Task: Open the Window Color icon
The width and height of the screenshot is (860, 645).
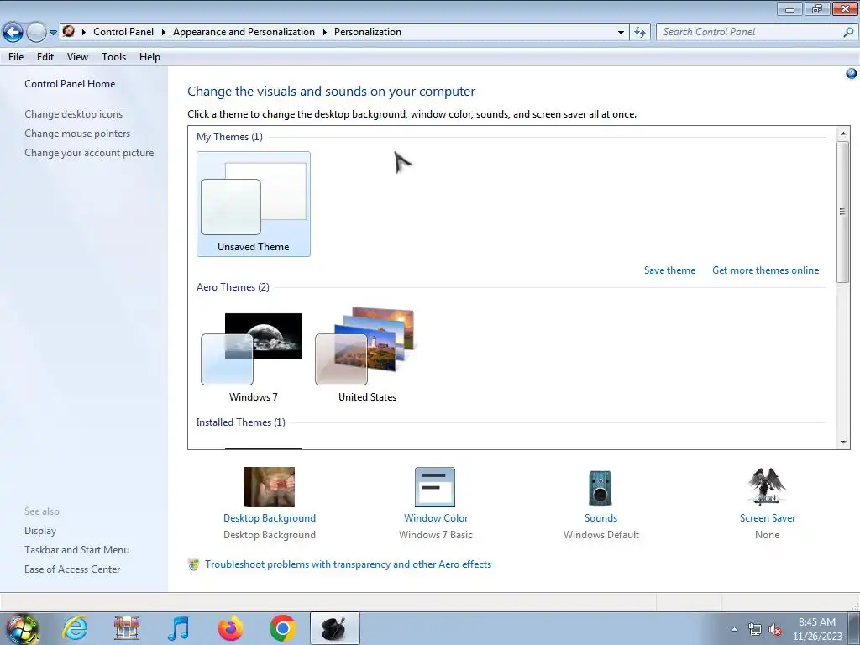Action: [435, 486]
